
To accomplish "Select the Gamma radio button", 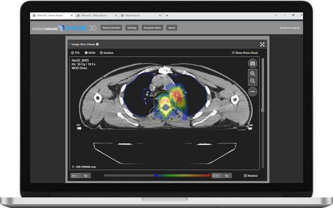I will [101, 53].
